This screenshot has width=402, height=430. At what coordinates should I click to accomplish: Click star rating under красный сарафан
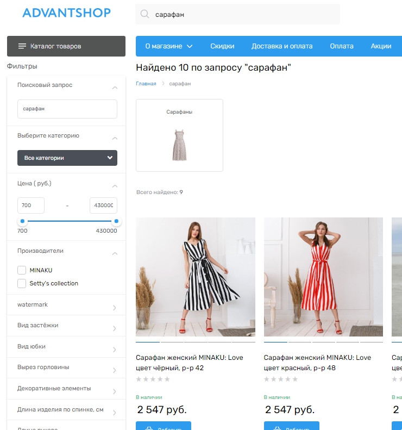pyautogui.click(x=281, y=379)
